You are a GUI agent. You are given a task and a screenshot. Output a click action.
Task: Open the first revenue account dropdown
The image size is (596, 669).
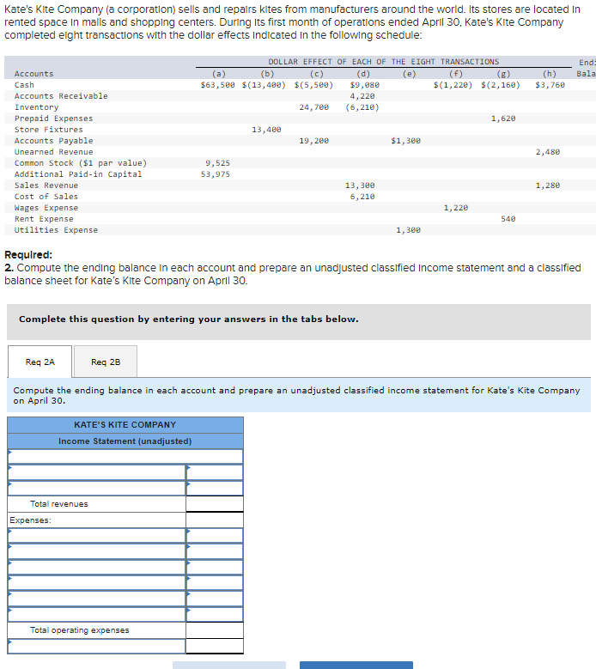96,472
